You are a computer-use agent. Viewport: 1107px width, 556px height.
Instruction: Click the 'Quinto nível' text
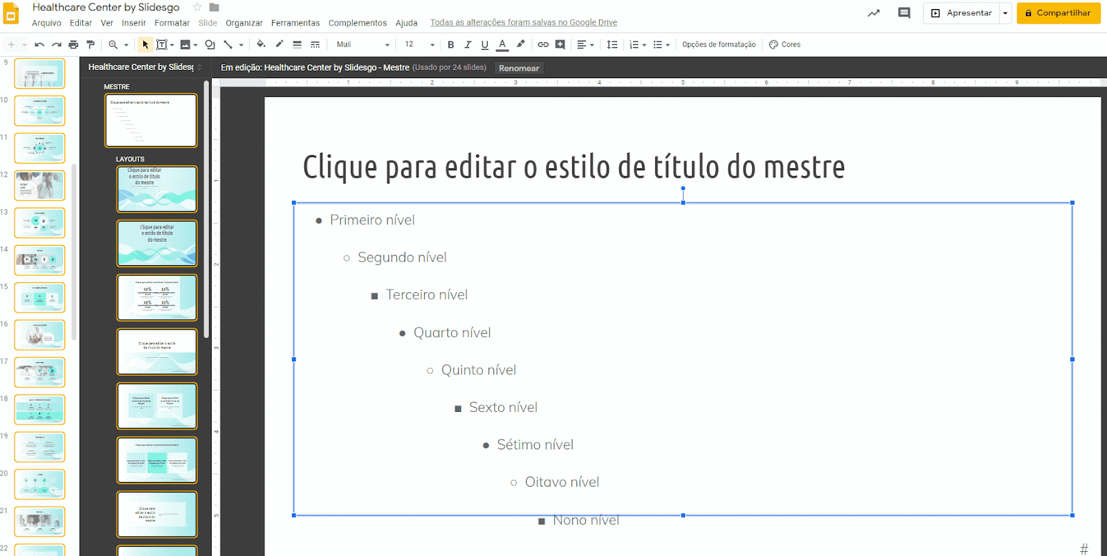[479, 370]
